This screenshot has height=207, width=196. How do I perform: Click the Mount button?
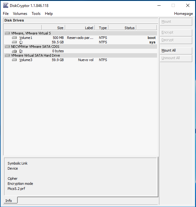coord(176,22)
